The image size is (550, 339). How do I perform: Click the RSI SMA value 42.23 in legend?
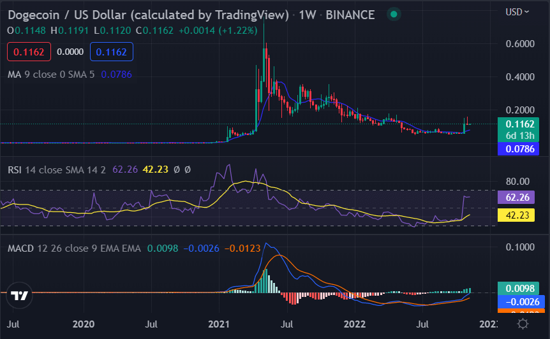point(156,170)
